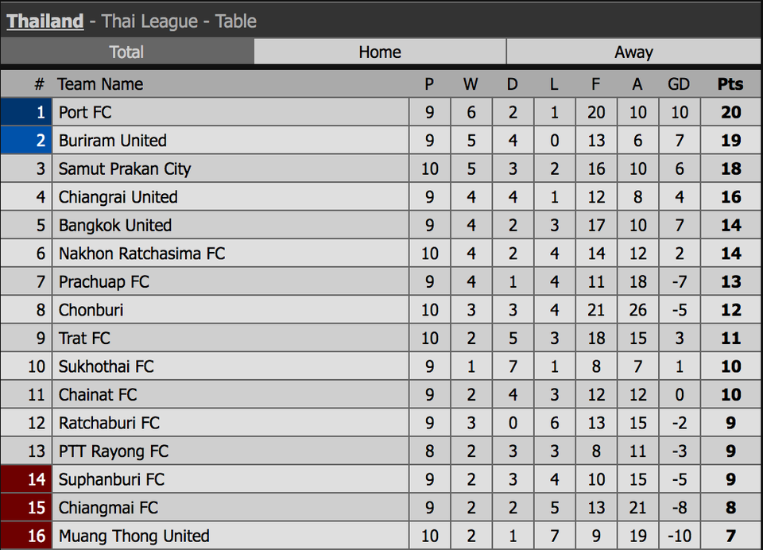Open the Thailand link in the header
763x550 pixels.
(x=45, y=21)
